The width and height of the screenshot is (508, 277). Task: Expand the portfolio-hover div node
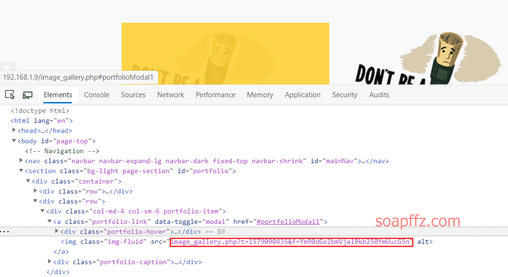[x=57, y=231]
